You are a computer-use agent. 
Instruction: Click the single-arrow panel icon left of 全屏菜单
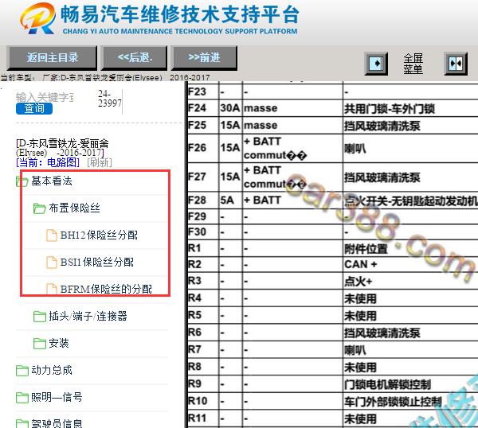point(376,64)
